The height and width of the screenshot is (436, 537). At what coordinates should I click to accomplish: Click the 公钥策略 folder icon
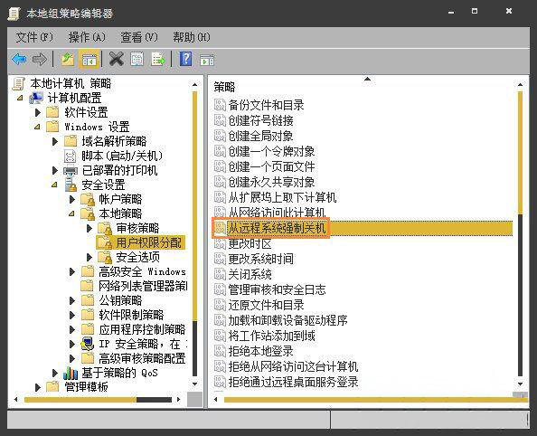tap(88, 300)
